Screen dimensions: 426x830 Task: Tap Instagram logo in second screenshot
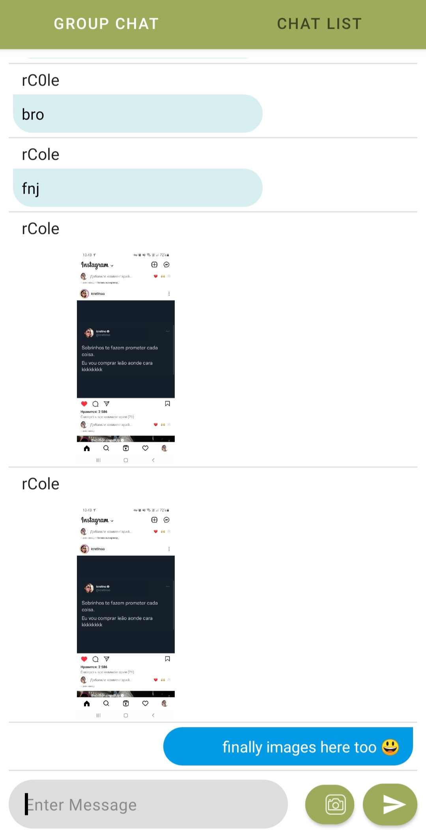pyautogui.click(x=95, y=520)
